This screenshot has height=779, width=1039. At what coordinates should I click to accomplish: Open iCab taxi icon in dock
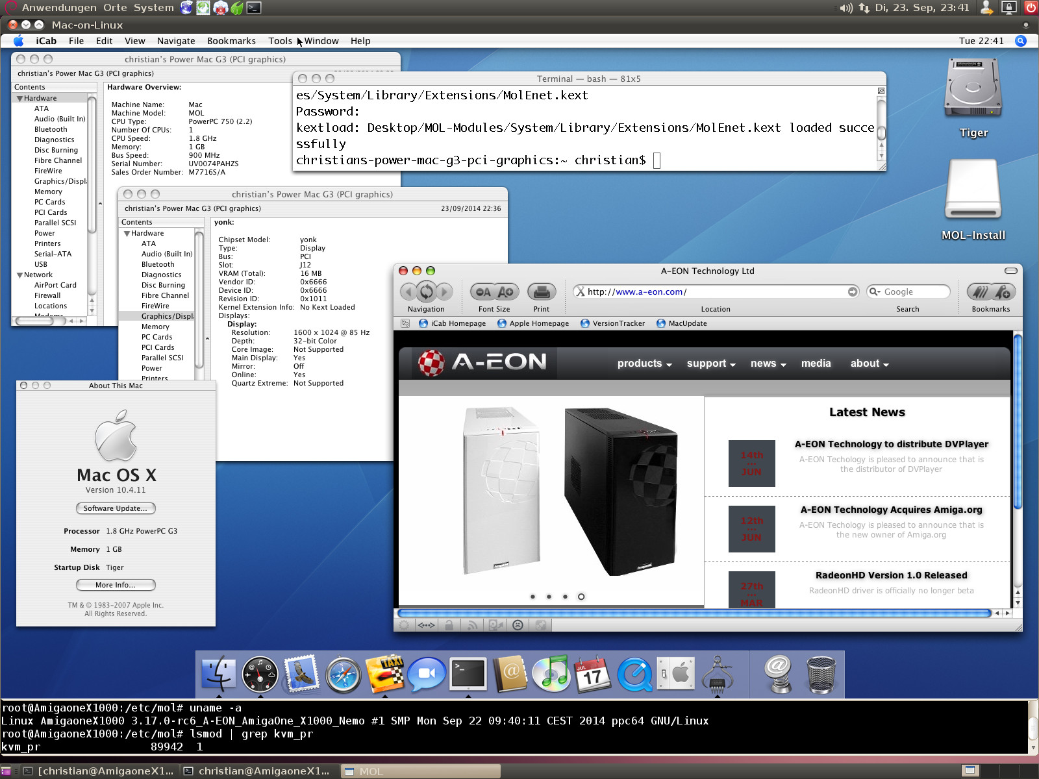(384, 674)
